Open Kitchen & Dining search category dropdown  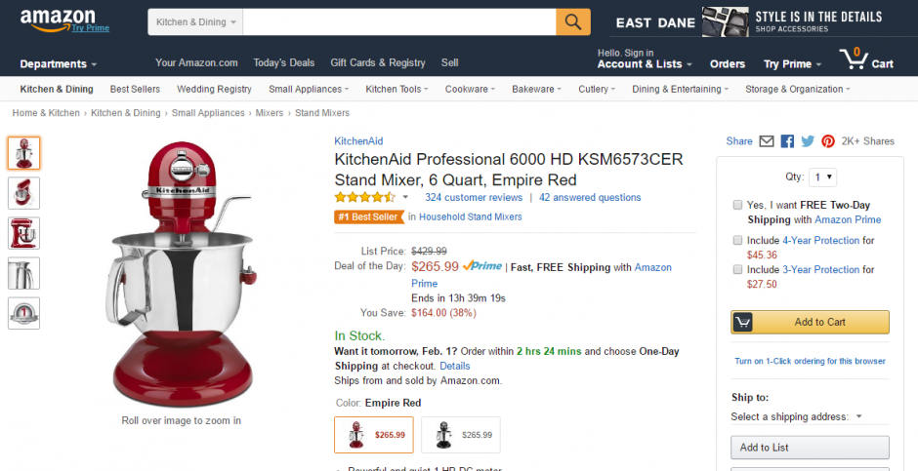point(195,22)
